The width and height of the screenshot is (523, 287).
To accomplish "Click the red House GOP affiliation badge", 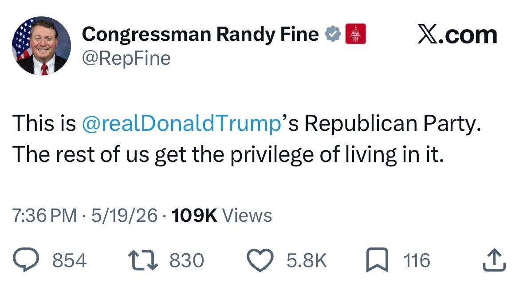I will pos(355,34).
